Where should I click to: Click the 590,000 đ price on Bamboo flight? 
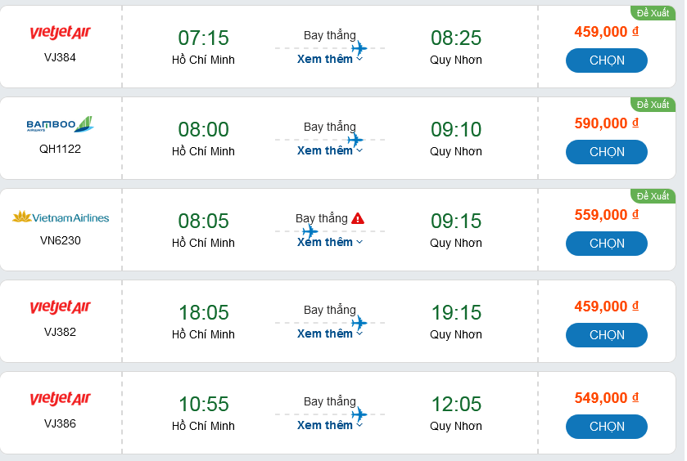pyautogui.click(x=606, y=123)
